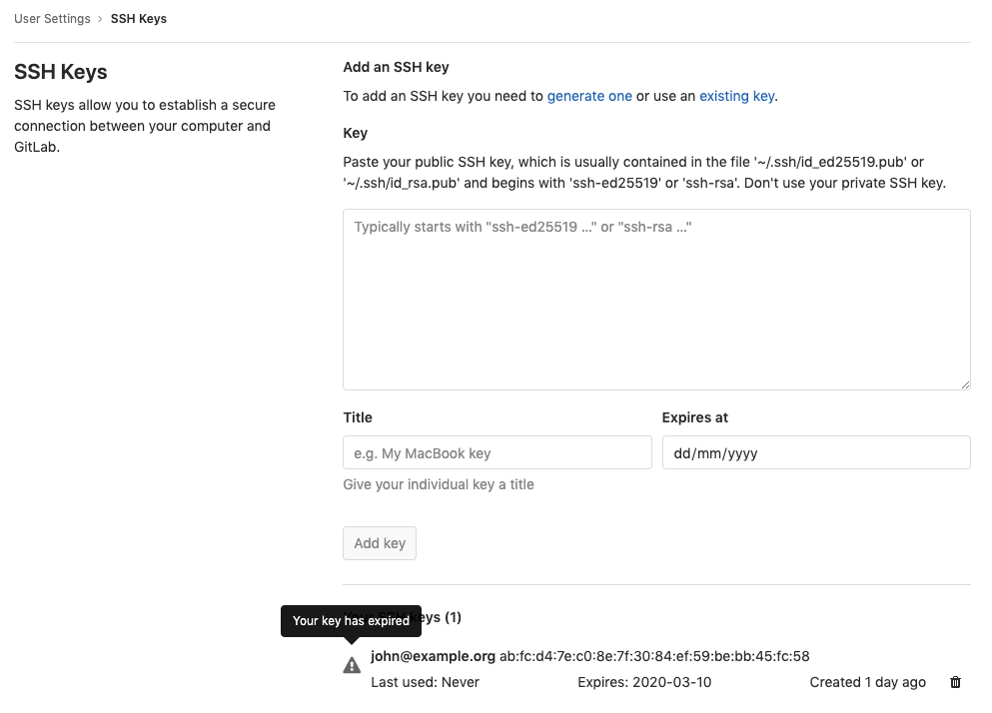Viewport: 992px width, 713px height.
Task: Click the key fingerprint text
Action: pos(654,656)
